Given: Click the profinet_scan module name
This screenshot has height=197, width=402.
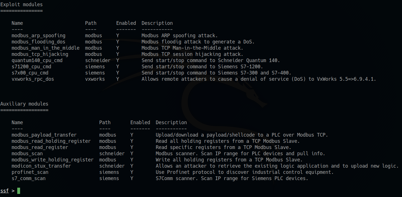Looking at the screenshot, I should 30,172.
